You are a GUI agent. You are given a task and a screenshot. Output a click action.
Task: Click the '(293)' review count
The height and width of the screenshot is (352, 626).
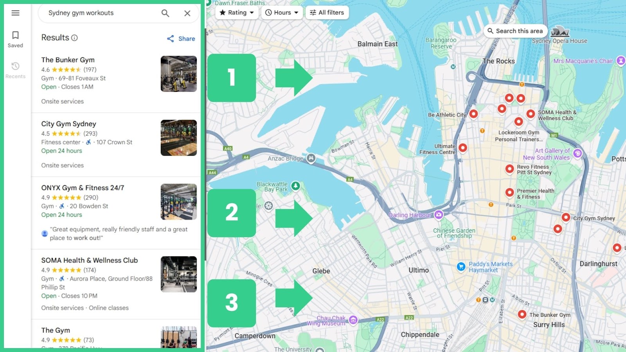click(90, 133)
